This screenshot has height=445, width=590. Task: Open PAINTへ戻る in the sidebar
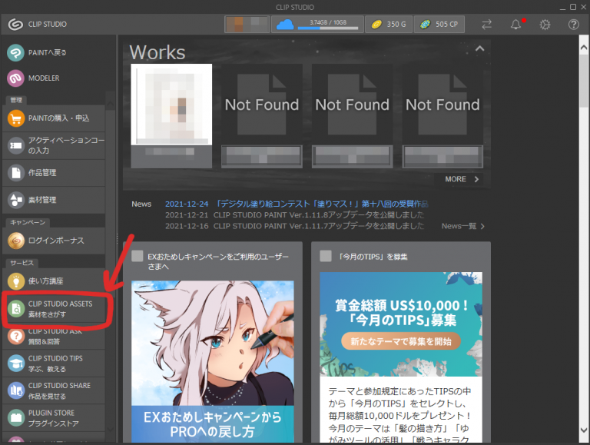(x=54, y=53)
